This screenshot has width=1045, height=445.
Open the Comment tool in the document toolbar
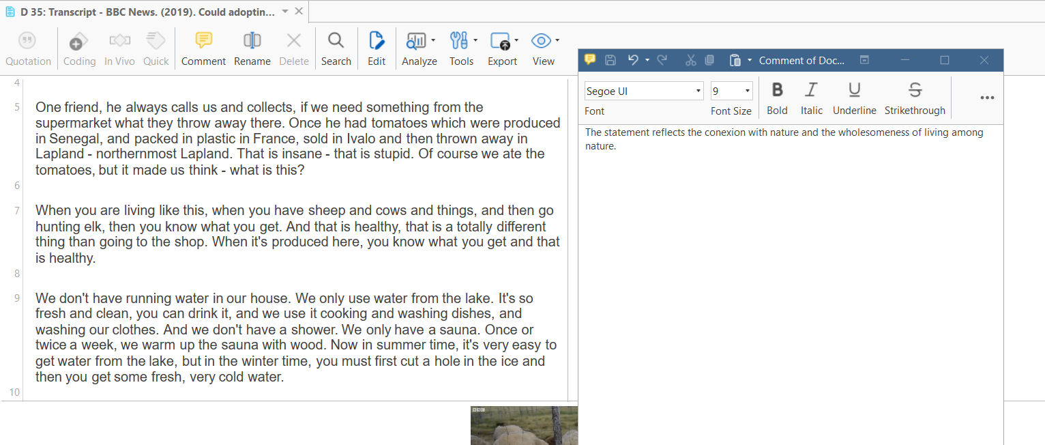(203, 48)
